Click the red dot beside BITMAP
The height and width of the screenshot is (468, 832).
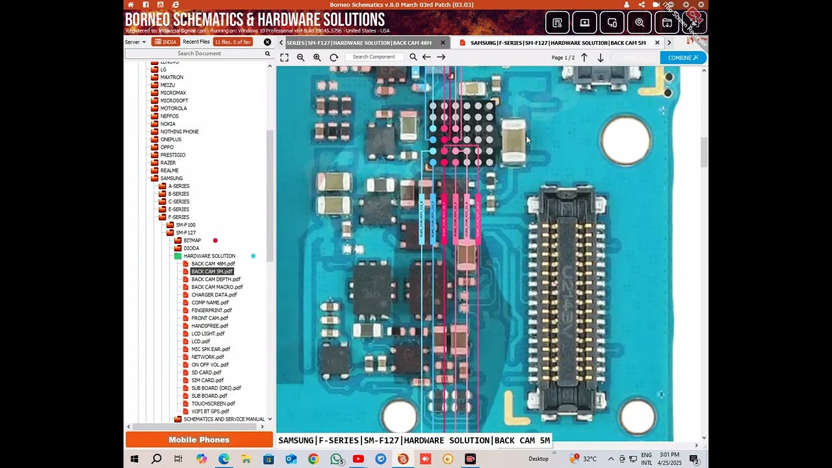pos(215,240)
